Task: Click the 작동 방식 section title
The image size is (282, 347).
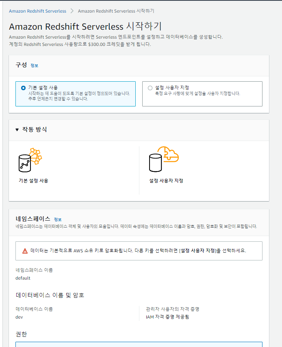Action: (35, 130)
